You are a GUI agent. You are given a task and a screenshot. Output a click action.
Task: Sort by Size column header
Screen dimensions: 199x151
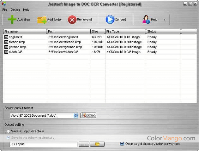pos(98,32)
